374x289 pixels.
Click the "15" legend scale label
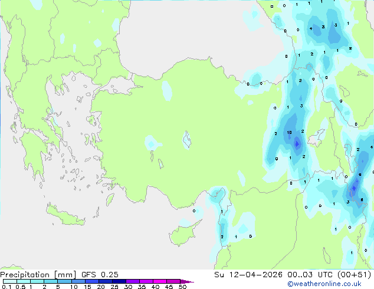(87, 287)
